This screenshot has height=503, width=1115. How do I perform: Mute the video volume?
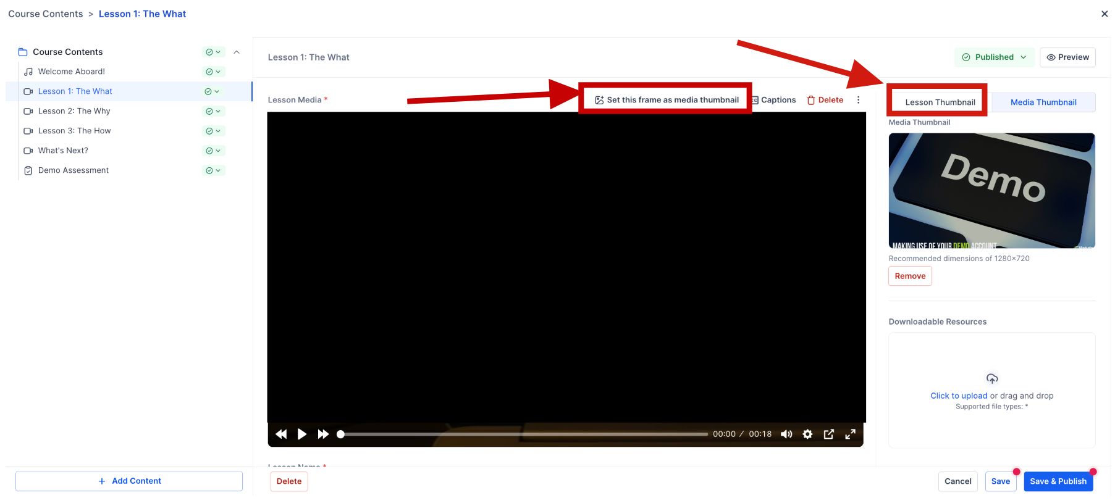click(786, 434)
